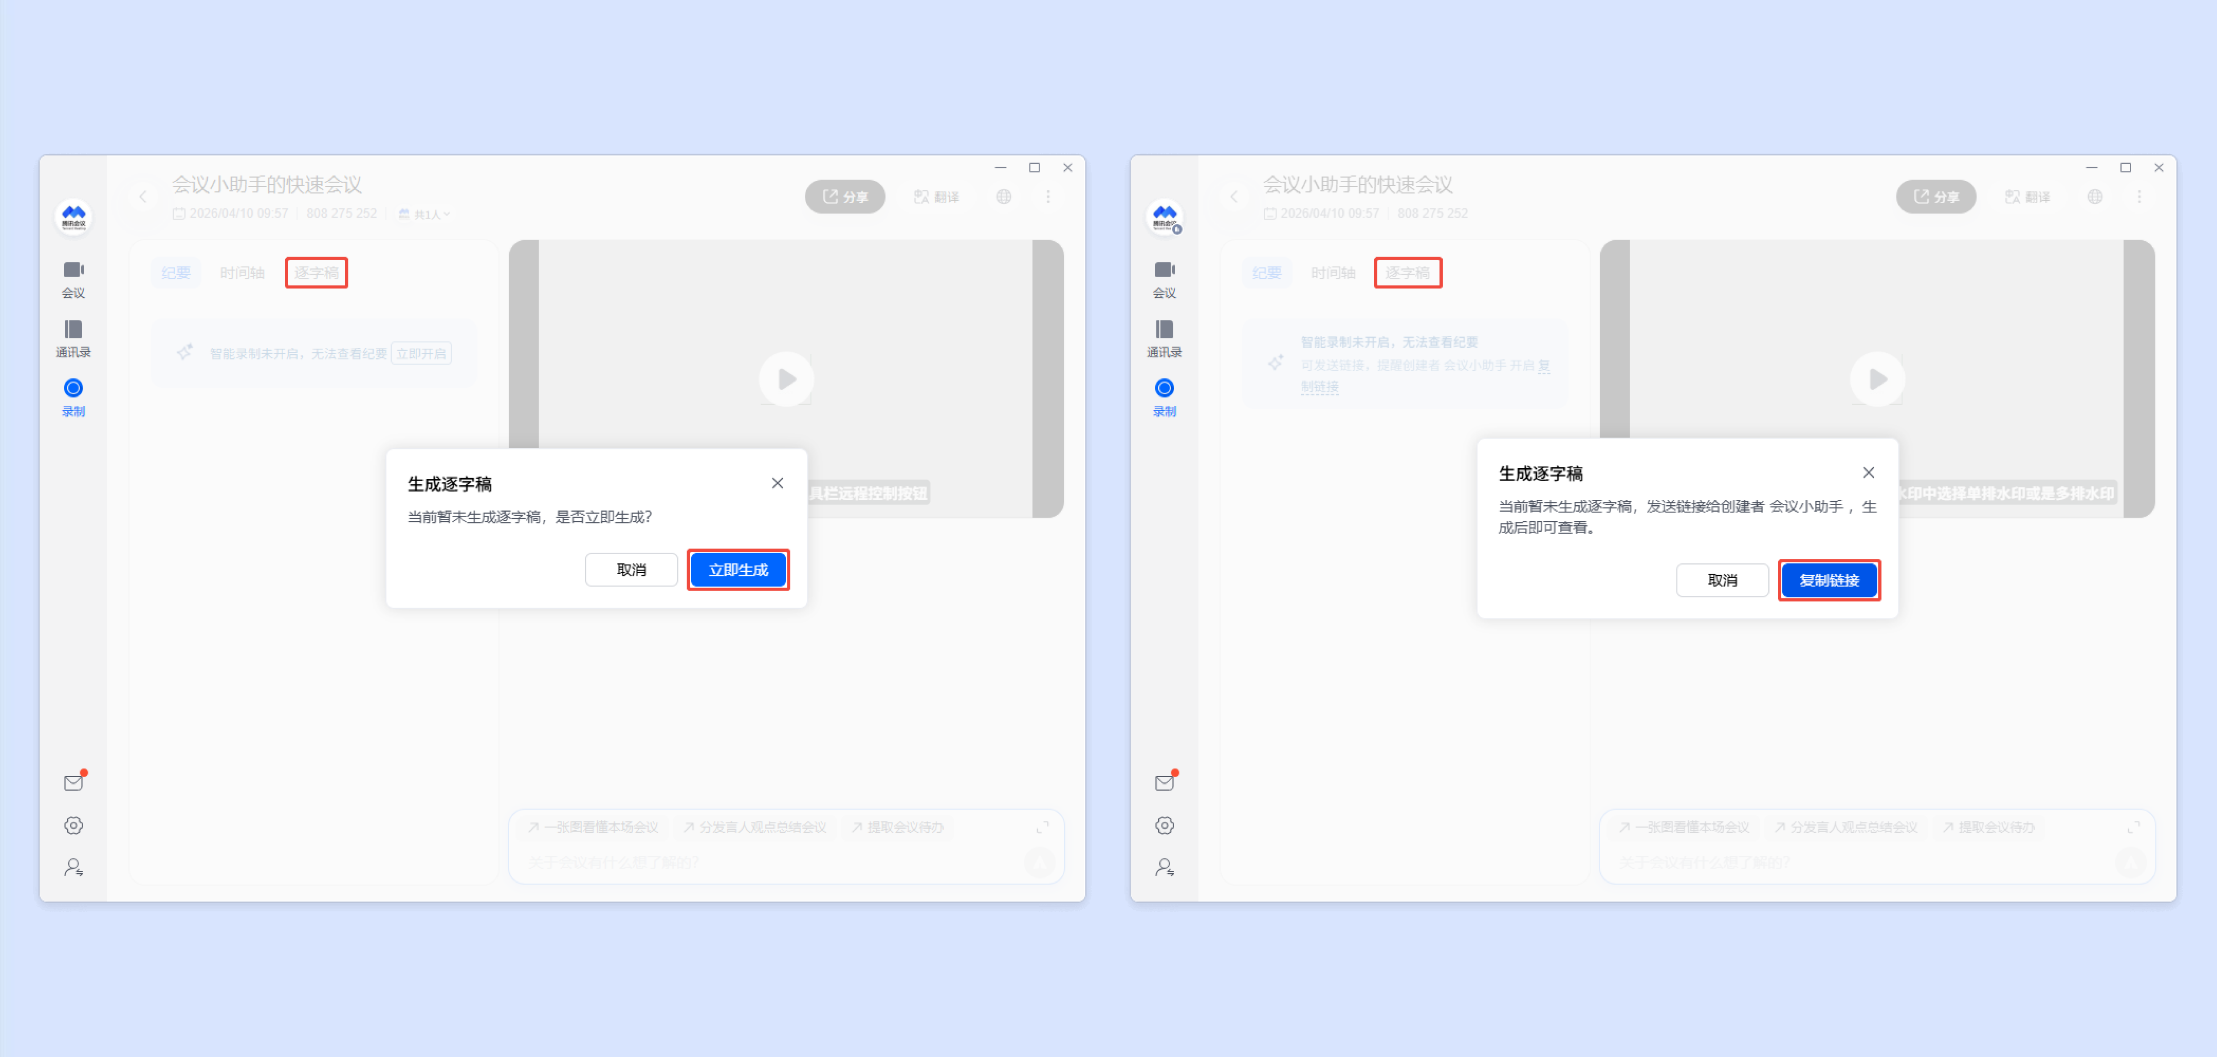Go back using arrow in right window header
Screen dimensions: 2217x1057
point(1234,197)
